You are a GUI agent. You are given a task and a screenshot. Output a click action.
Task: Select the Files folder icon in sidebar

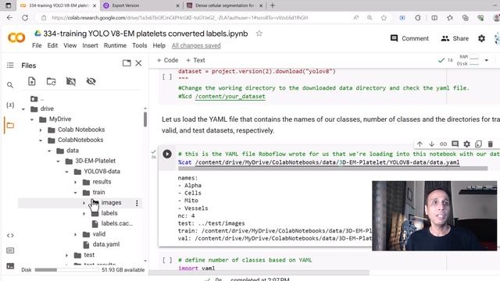(10, 125)
